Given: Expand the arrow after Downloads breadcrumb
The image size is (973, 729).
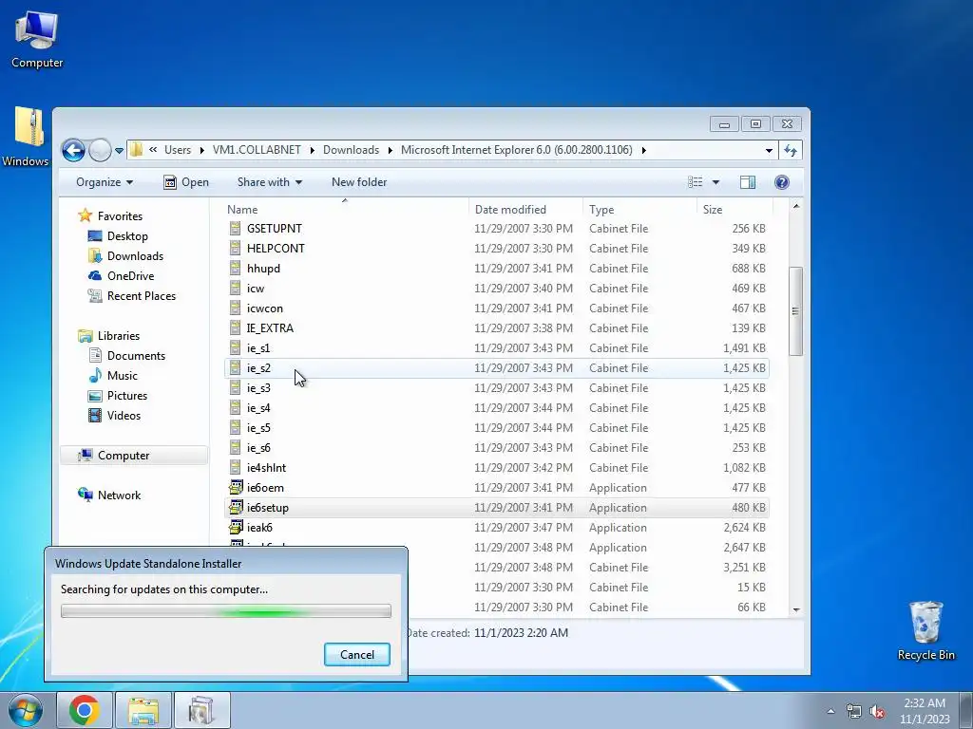Looking at the screenshot, I should pyautogui.click(x=391, y=150).
